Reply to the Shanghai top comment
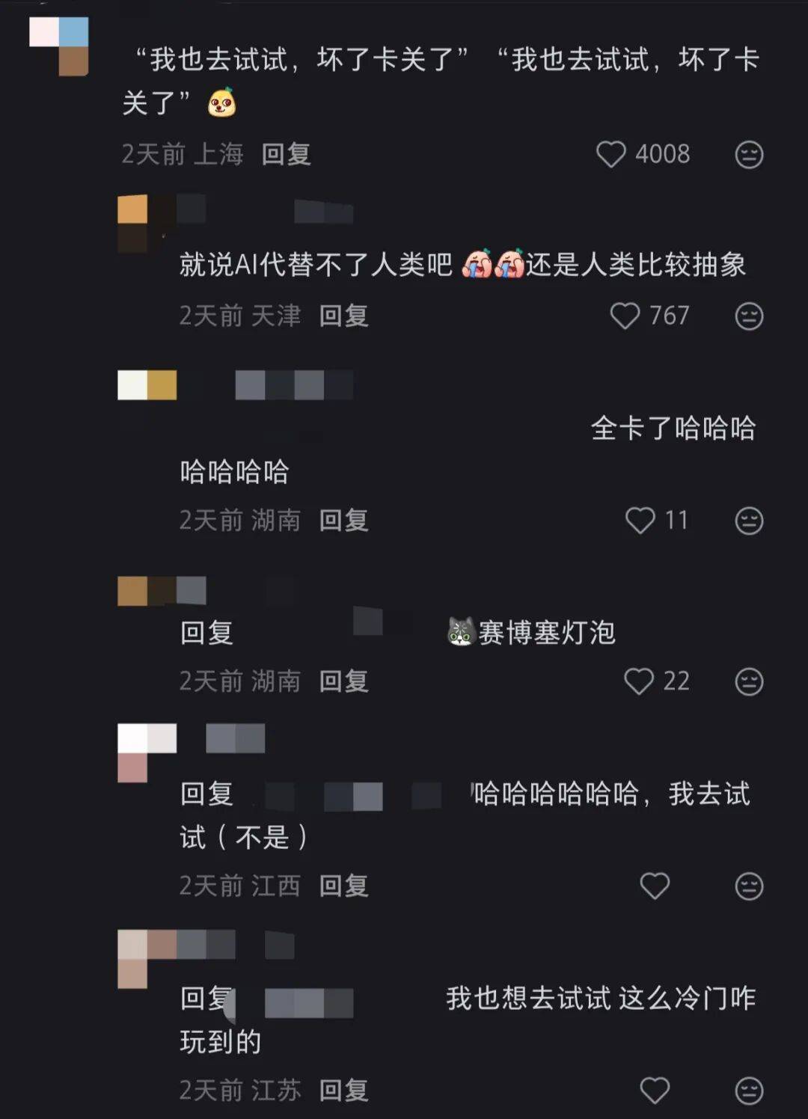 tap(286, 154)
